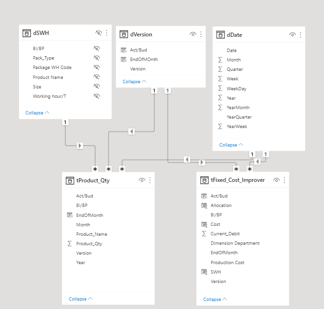Click sigma icon next to dDate Year field
Screen dimensions: 324x309
coord(220,98)
